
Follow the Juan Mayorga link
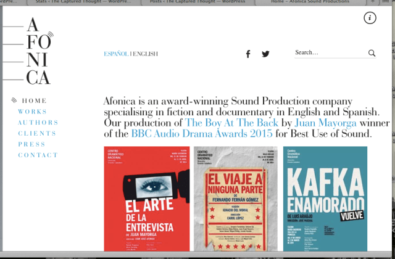coord(328,123)
